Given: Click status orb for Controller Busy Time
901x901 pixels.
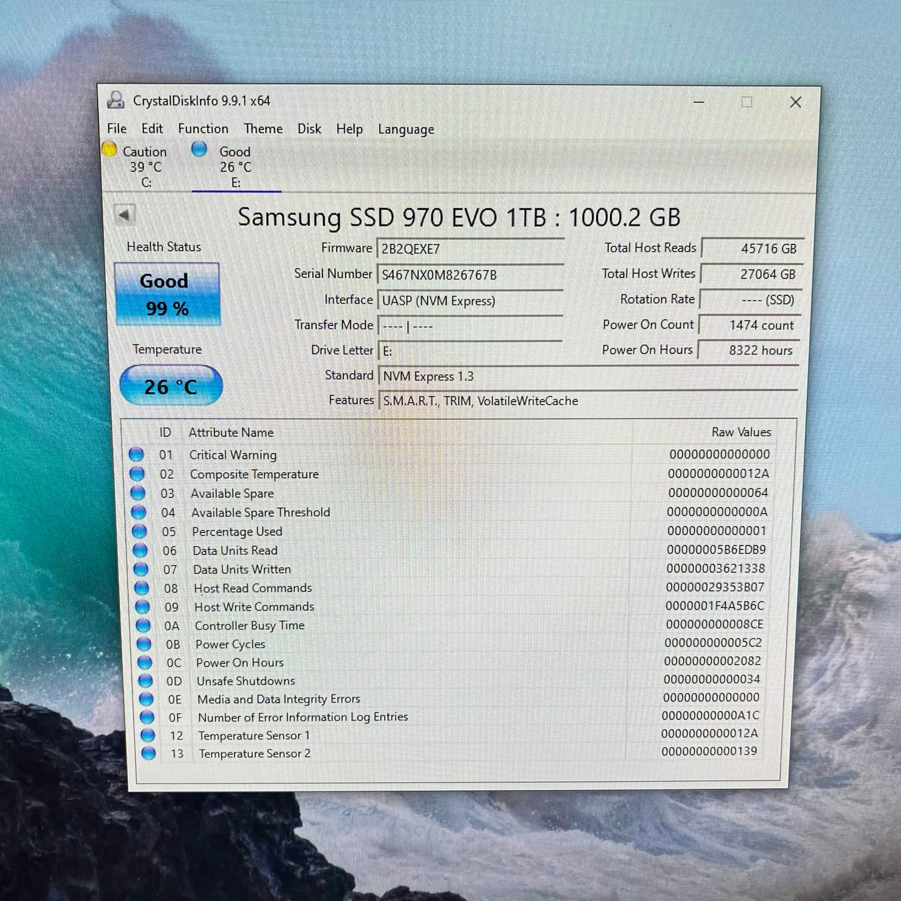Looking at the screenshot, I should pyautogui.click(x=143, y=625).
